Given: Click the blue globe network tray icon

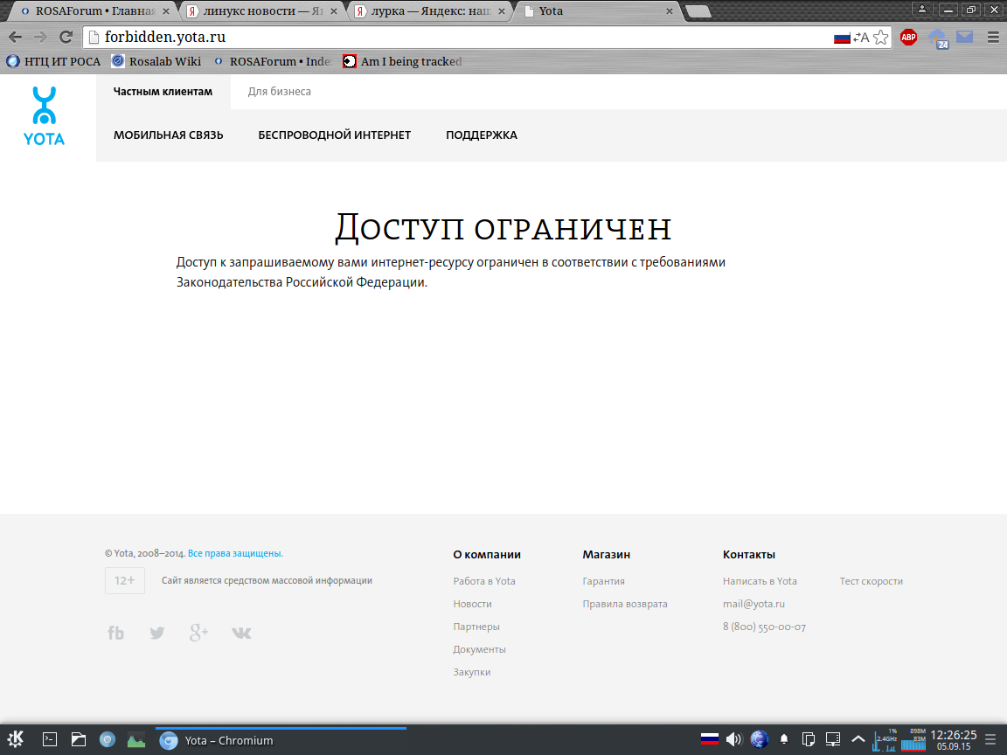Looking at the screenshot, I should point(759,739).
